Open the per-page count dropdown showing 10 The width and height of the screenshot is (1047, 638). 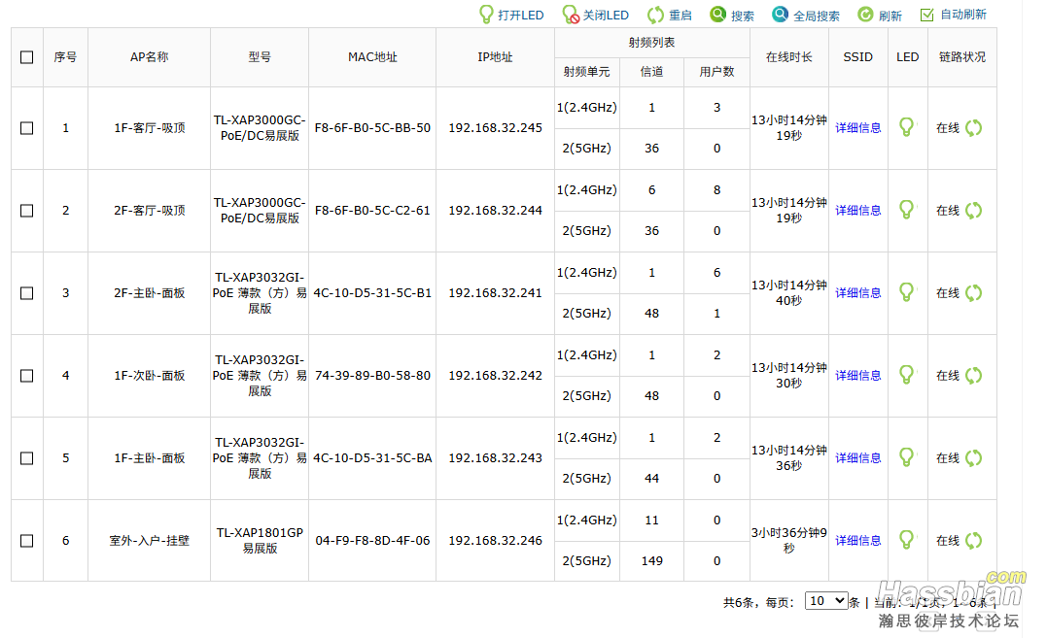pyautogui.click(x=826, y=601)
